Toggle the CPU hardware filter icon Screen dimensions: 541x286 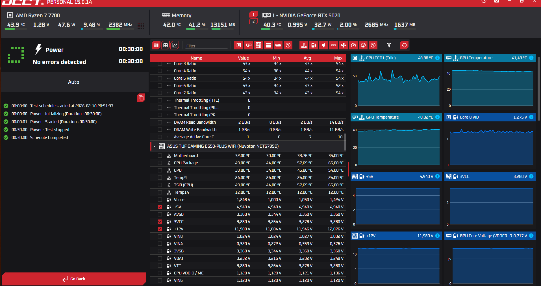click(x=239, y=45)
